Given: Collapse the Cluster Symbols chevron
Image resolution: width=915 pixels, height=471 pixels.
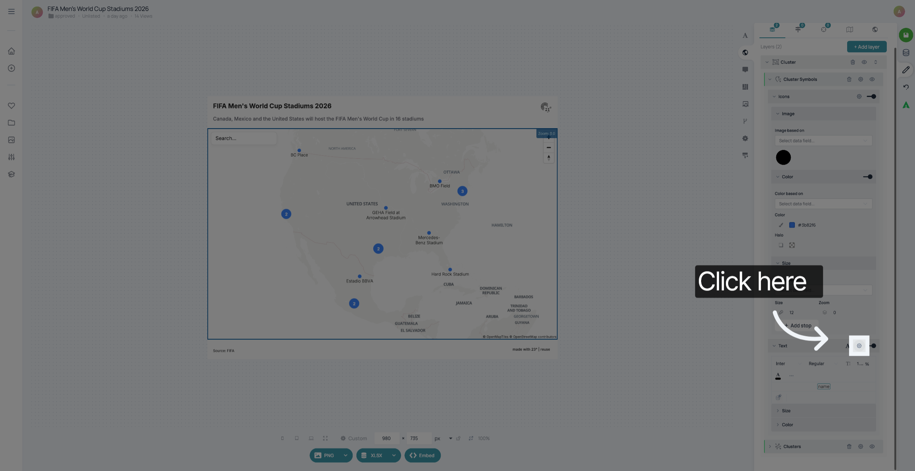Looking at the screenshot, I should pos(770,79).
